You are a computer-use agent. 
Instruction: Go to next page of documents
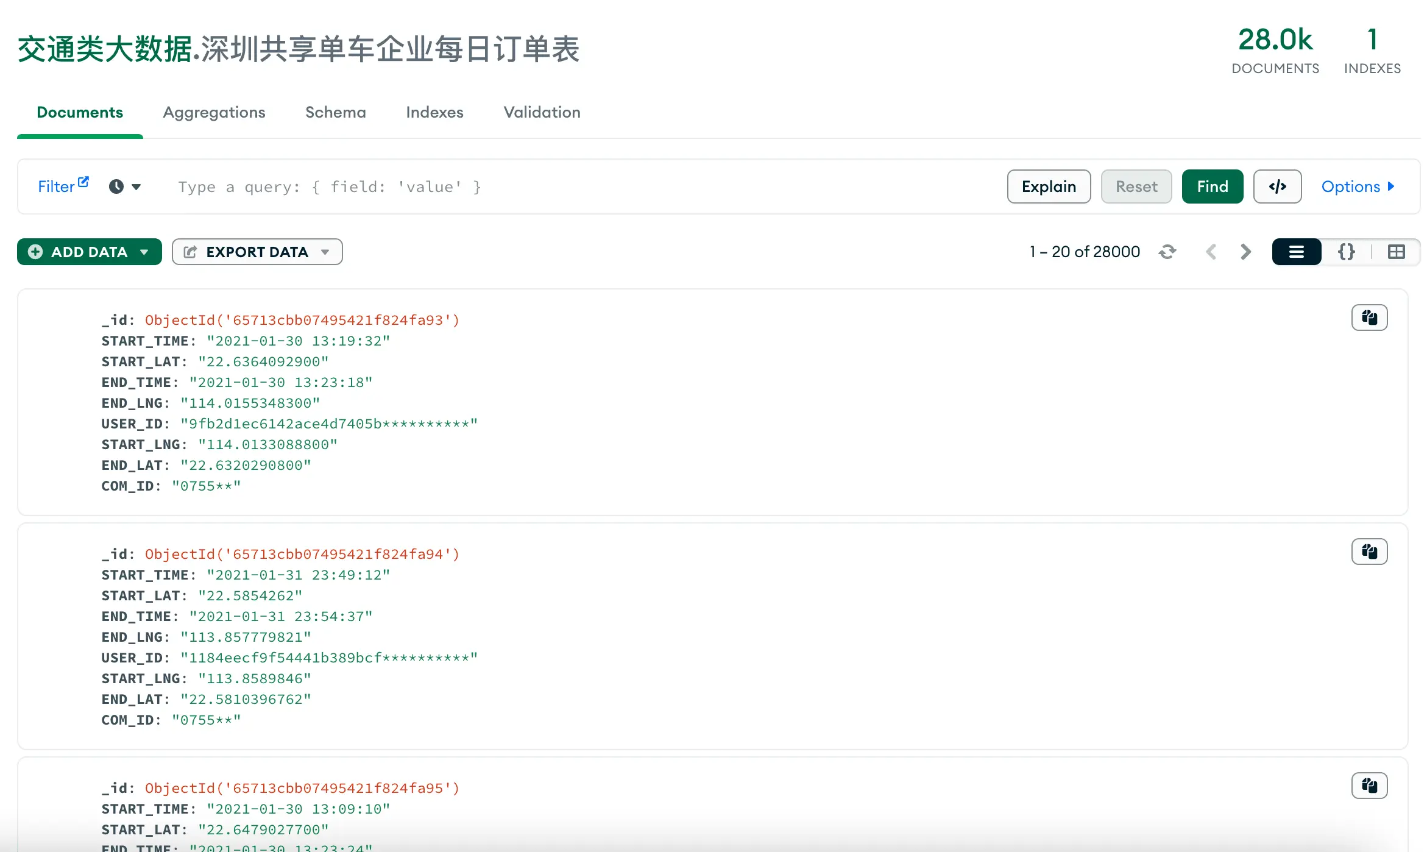point(1245,252)
